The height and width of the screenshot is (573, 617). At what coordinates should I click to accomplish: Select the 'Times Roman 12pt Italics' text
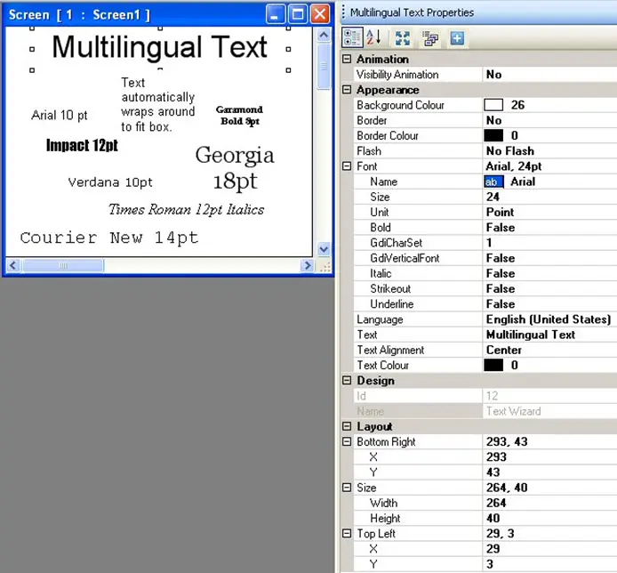point(186,209)
